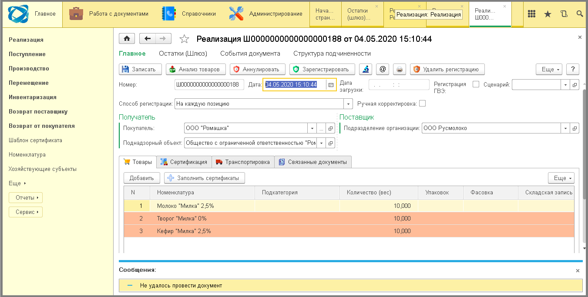Image resolution: width=588 pixels, height=297 pixels.
Task: Open Администрирование section
Action: click(265, 14)
